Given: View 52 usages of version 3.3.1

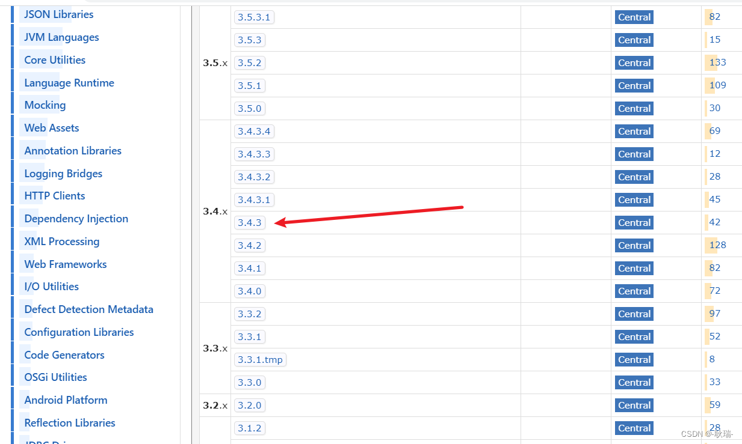Looking at the screenshot, I should click(x=715, y=336).
